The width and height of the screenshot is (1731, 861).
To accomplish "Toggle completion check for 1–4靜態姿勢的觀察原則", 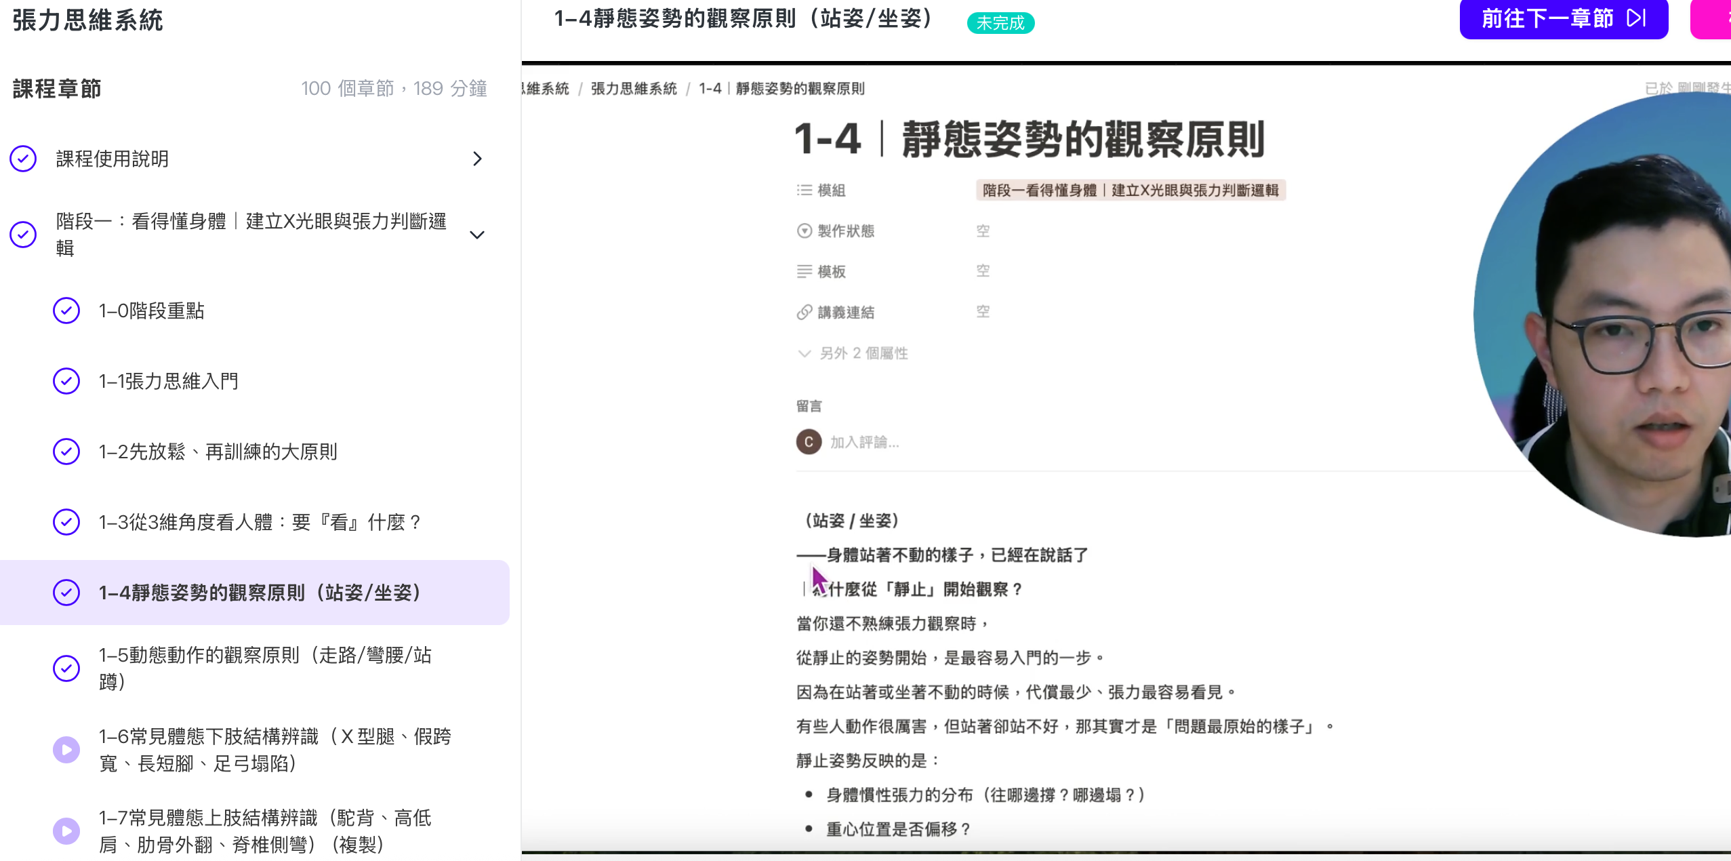I will [x=66, y=593].
